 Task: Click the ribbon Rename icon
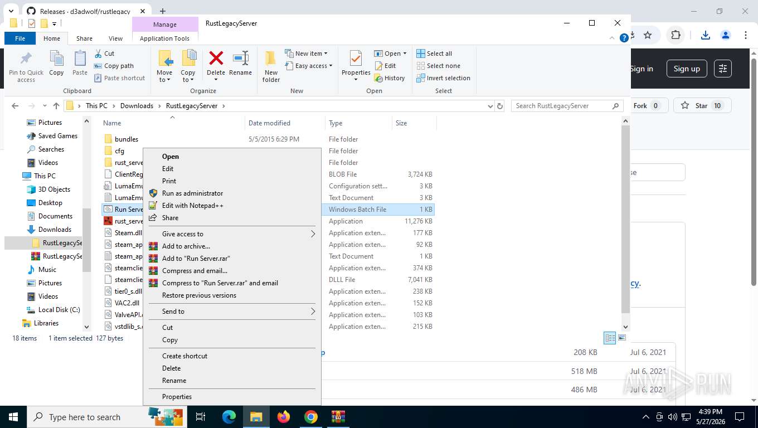click(240, 58)
